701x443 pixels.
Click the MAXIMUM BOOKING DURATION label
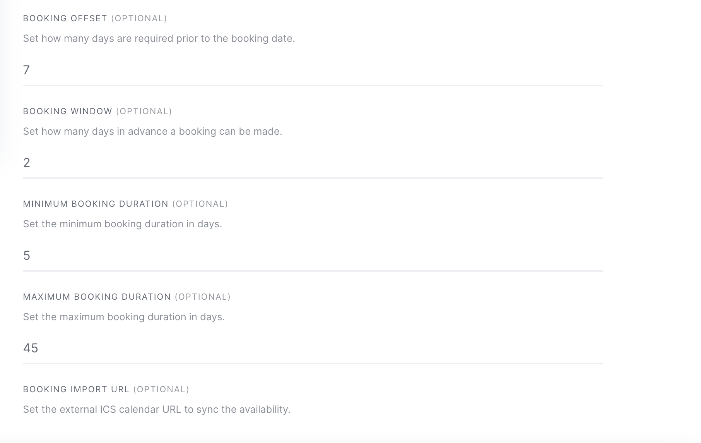[97, 297]
